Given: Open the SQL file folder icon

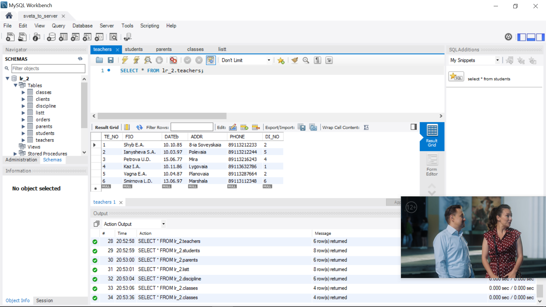Looking at the screenshot, I should coord(99,60).
